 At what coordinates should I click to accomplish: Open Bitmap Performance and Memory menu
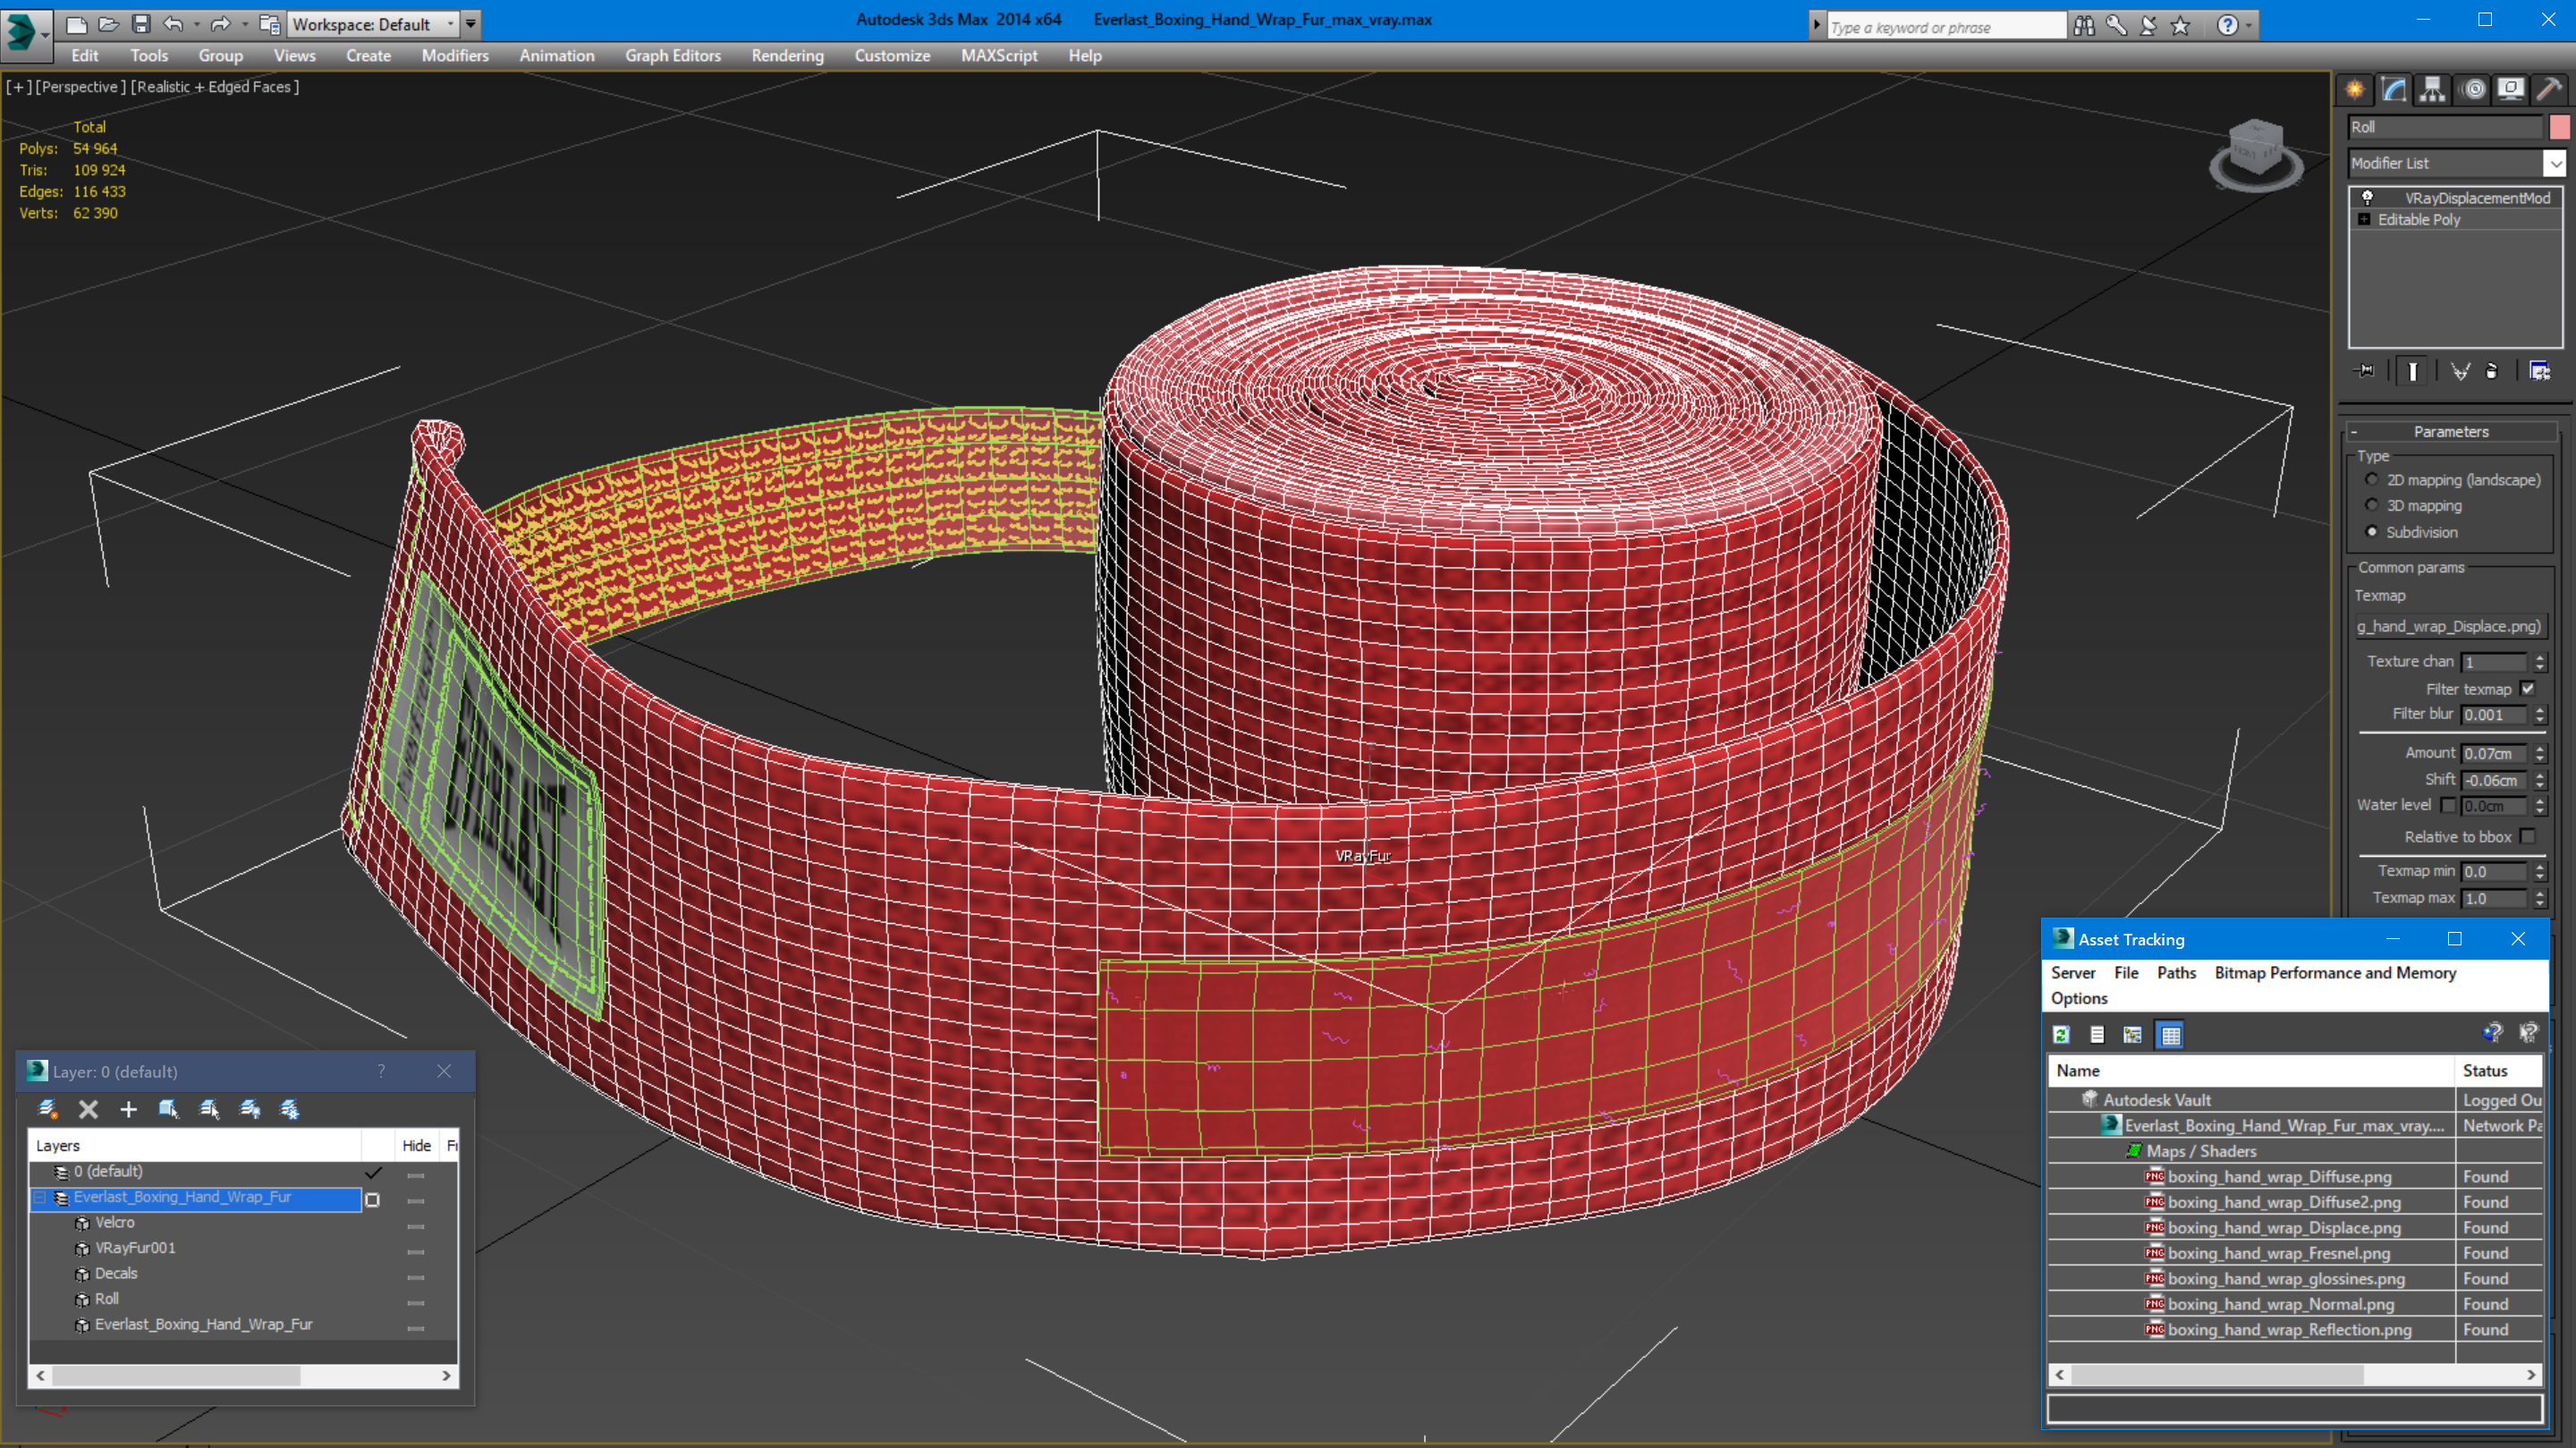pos(2335,972)
